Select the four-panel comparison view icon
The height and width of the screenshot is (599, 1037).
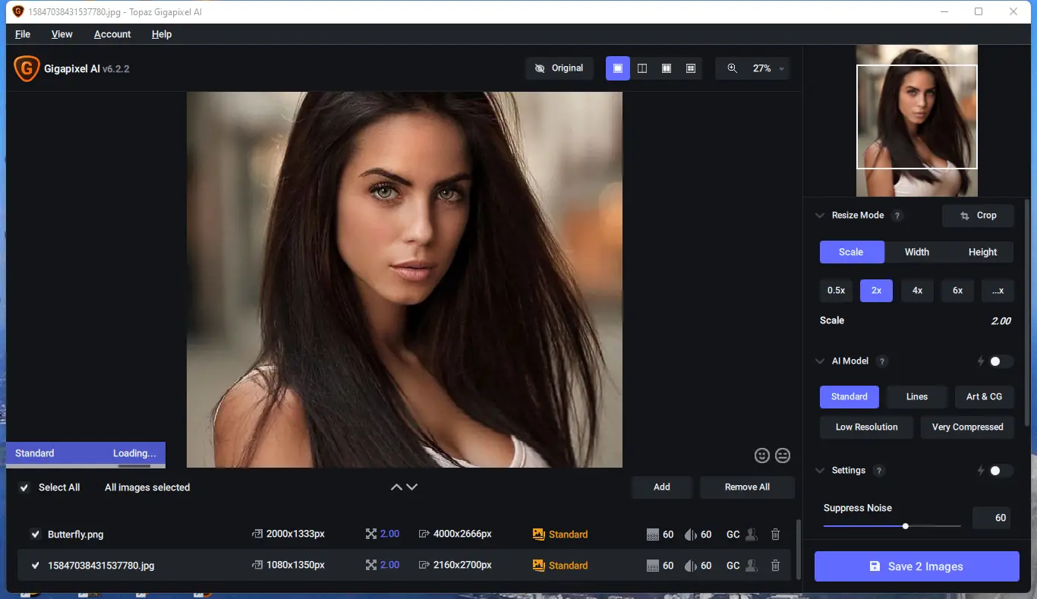[x=691, y=68]
